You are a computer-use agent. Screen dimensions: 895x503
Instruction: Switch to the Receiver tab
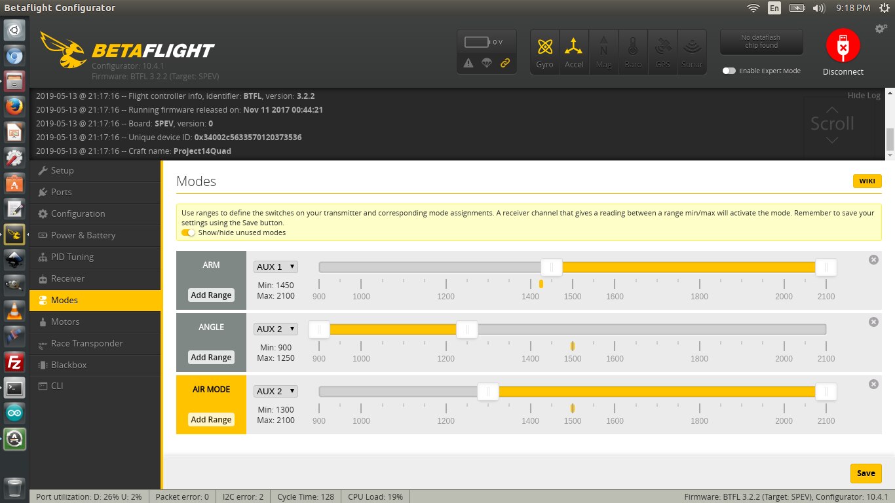(x=95, y=278)
